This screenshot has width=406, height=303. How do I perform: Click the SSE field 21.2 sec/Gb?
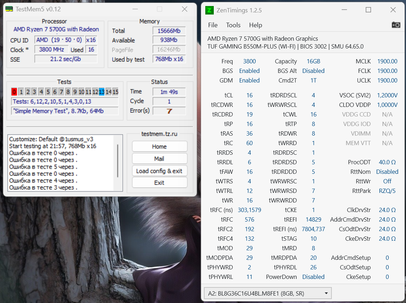[x=66, y=59]
